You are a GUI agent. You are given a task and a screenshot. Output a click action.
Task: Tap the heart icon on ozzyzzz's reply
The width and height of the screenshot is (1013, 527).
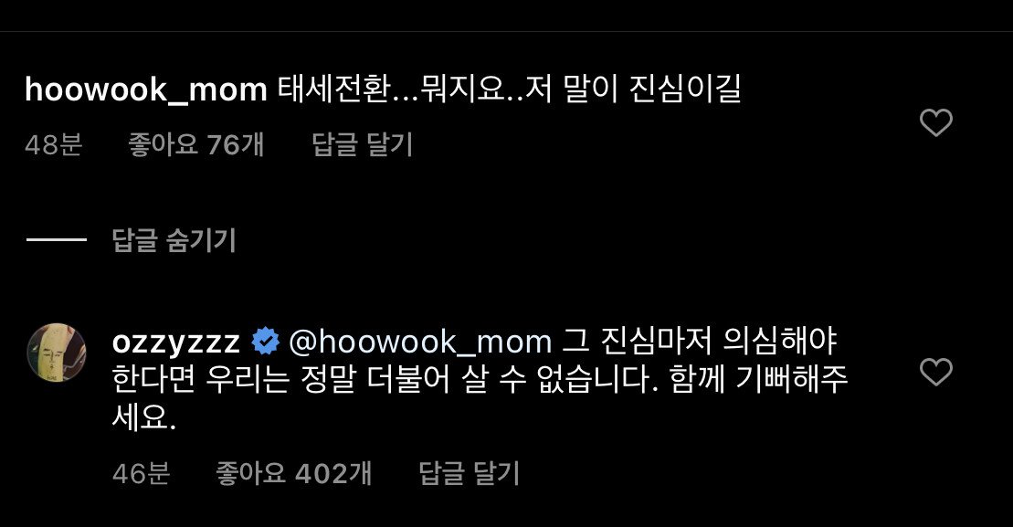coord(936,372)
